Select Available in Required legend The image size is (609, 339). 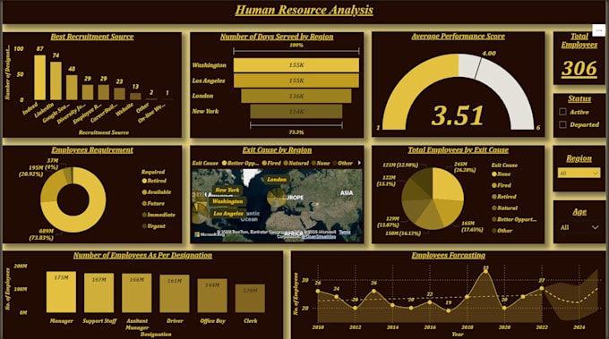click(157, 192)
